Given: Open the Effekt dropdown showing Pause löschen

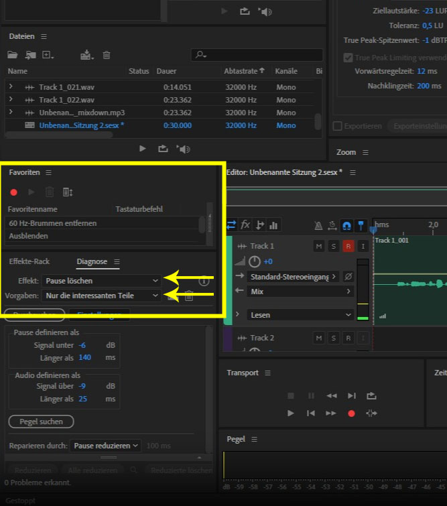Looking at the screenshot, I should click(x=101, y=280).
